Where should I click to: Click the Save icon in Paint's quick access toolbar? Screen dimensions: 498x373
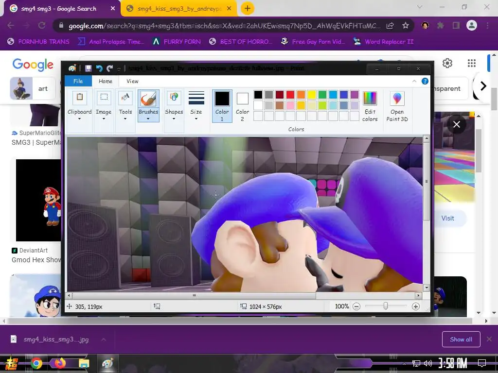(89, 68)
